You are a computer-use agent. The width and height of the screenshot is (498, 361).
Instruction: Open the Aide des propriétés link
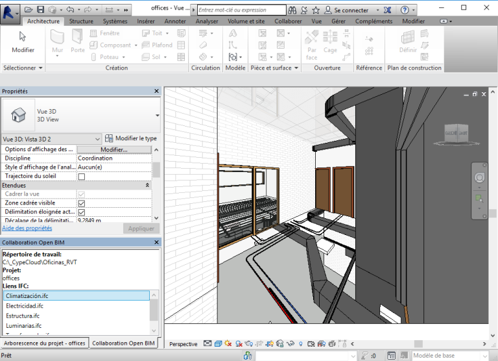(x=27, y=228)
